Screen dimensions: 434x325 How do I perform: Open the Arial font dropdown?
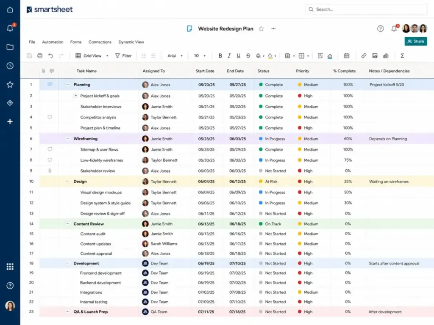[x=175, y=56]
